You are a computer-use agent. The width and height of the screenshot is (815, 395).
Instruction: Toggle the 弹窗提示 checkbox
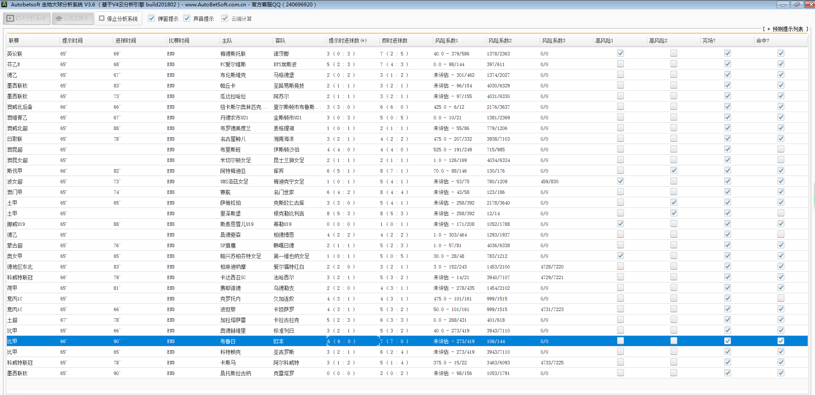coord(151,18)
